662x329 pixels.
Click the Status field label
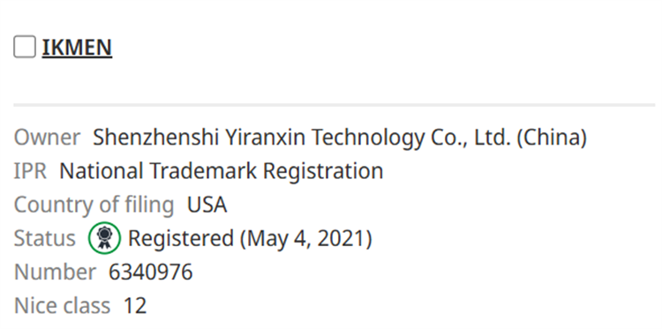pos(44,238)
